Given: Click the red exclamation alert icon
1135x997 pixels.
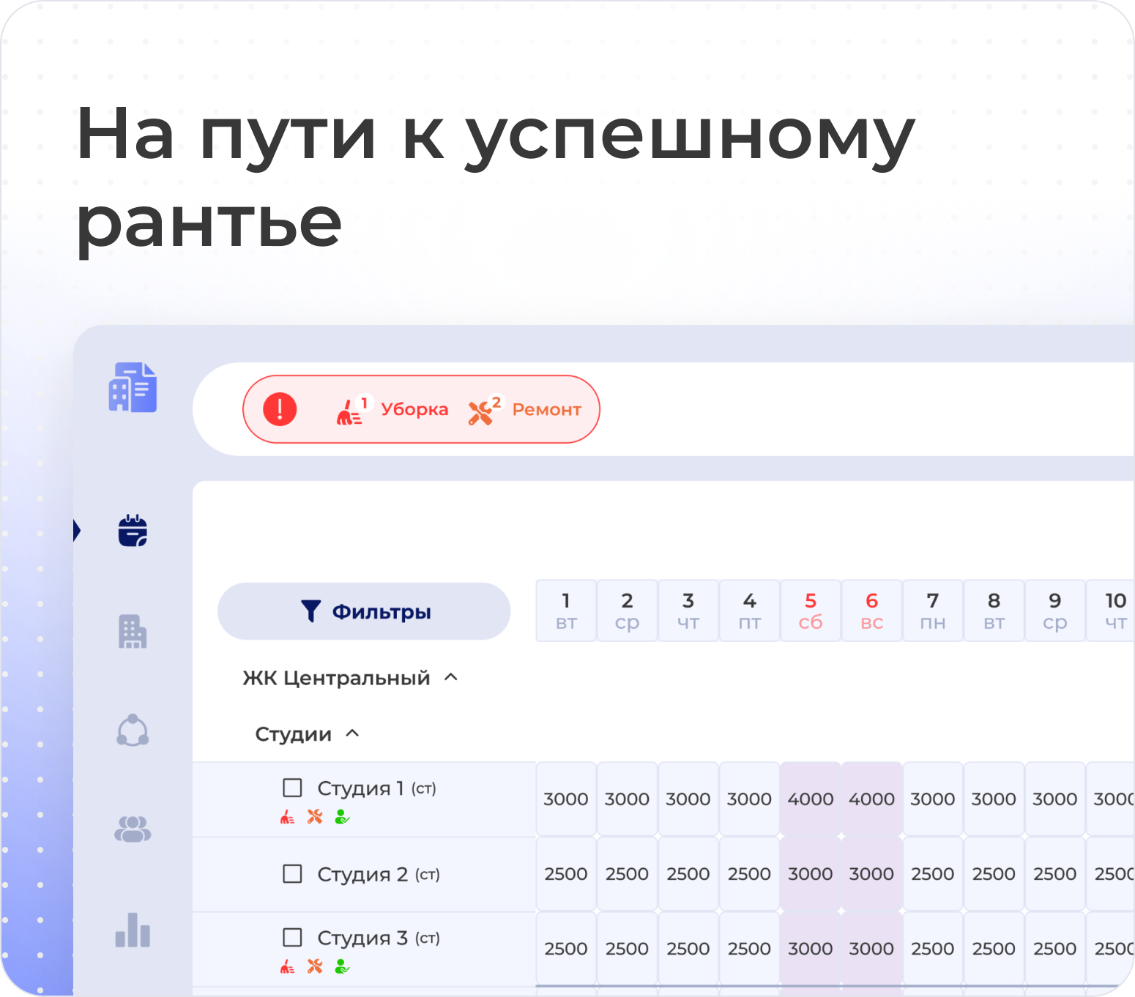Looking at the screenshot, I should [x=280, y=409].
